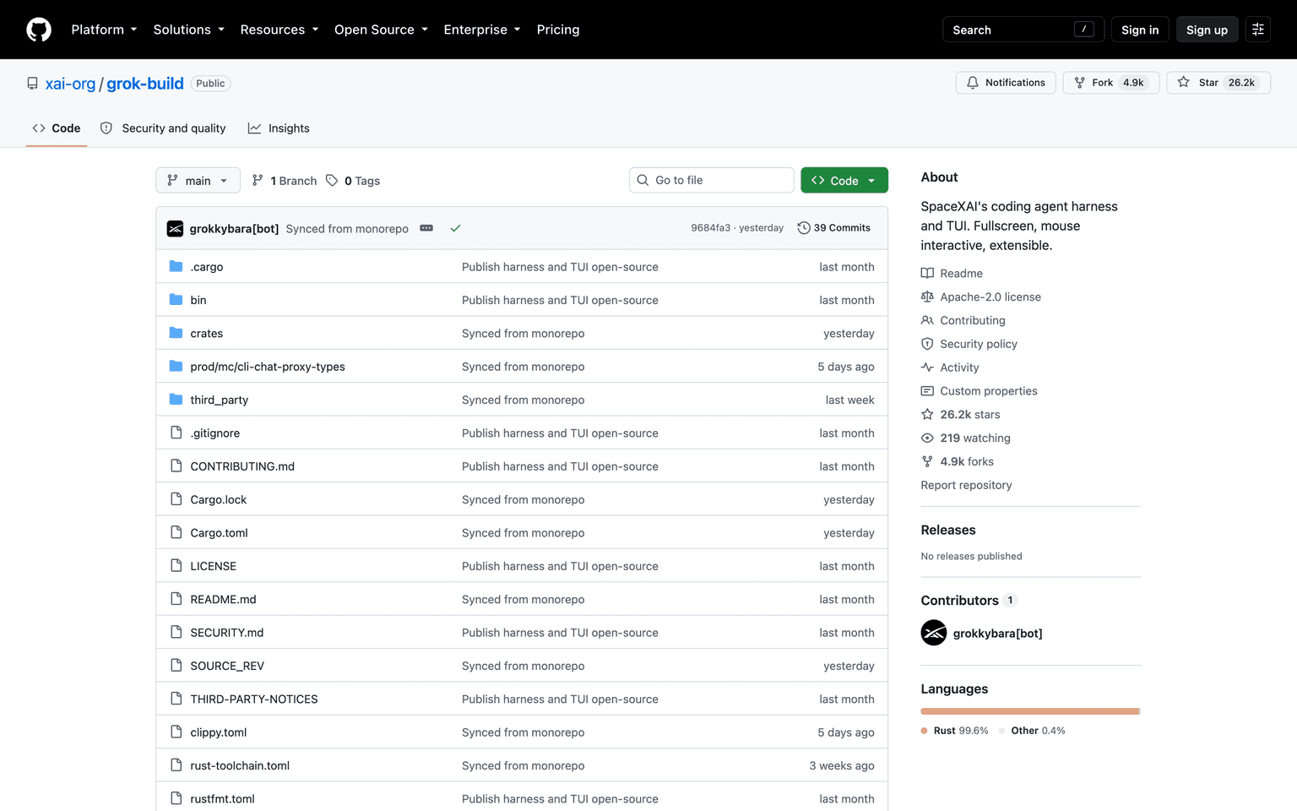The height and width of the screenshot is (811, 1297).
Task: Open the GitHub homepage logo
Action: click(39, 30)
